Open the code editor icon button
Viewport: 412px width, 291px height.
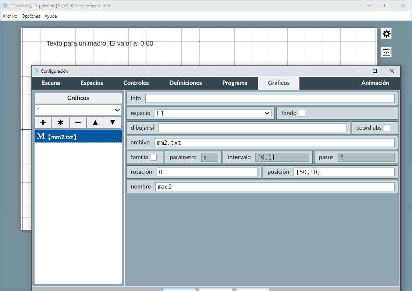pos(386,52)
